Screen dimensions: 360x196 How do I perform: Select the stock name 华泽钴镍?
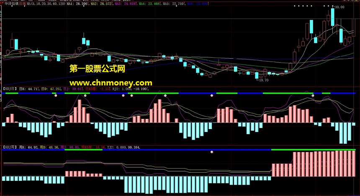(x=11, y=4)
